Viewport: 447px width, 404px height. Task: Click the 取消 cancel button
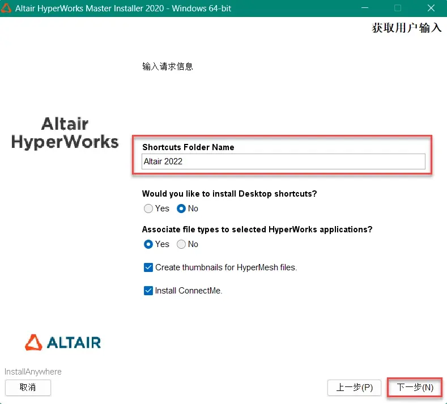coord(28,387)
